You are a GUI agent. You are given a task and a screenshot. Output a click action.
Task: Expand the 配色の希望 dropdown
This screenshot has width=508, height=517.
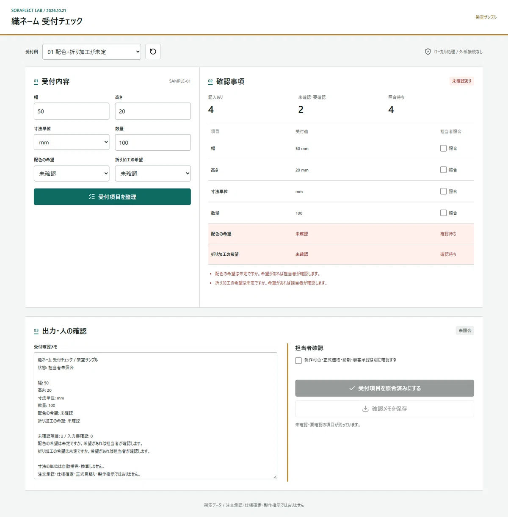pos(72,173)
